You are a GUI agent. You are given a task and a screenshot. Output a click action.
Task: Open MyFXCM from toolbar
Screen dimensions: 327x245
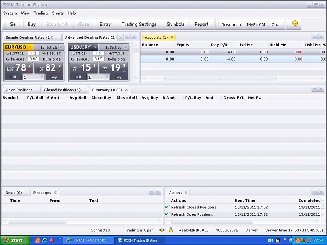click(256, 25)
